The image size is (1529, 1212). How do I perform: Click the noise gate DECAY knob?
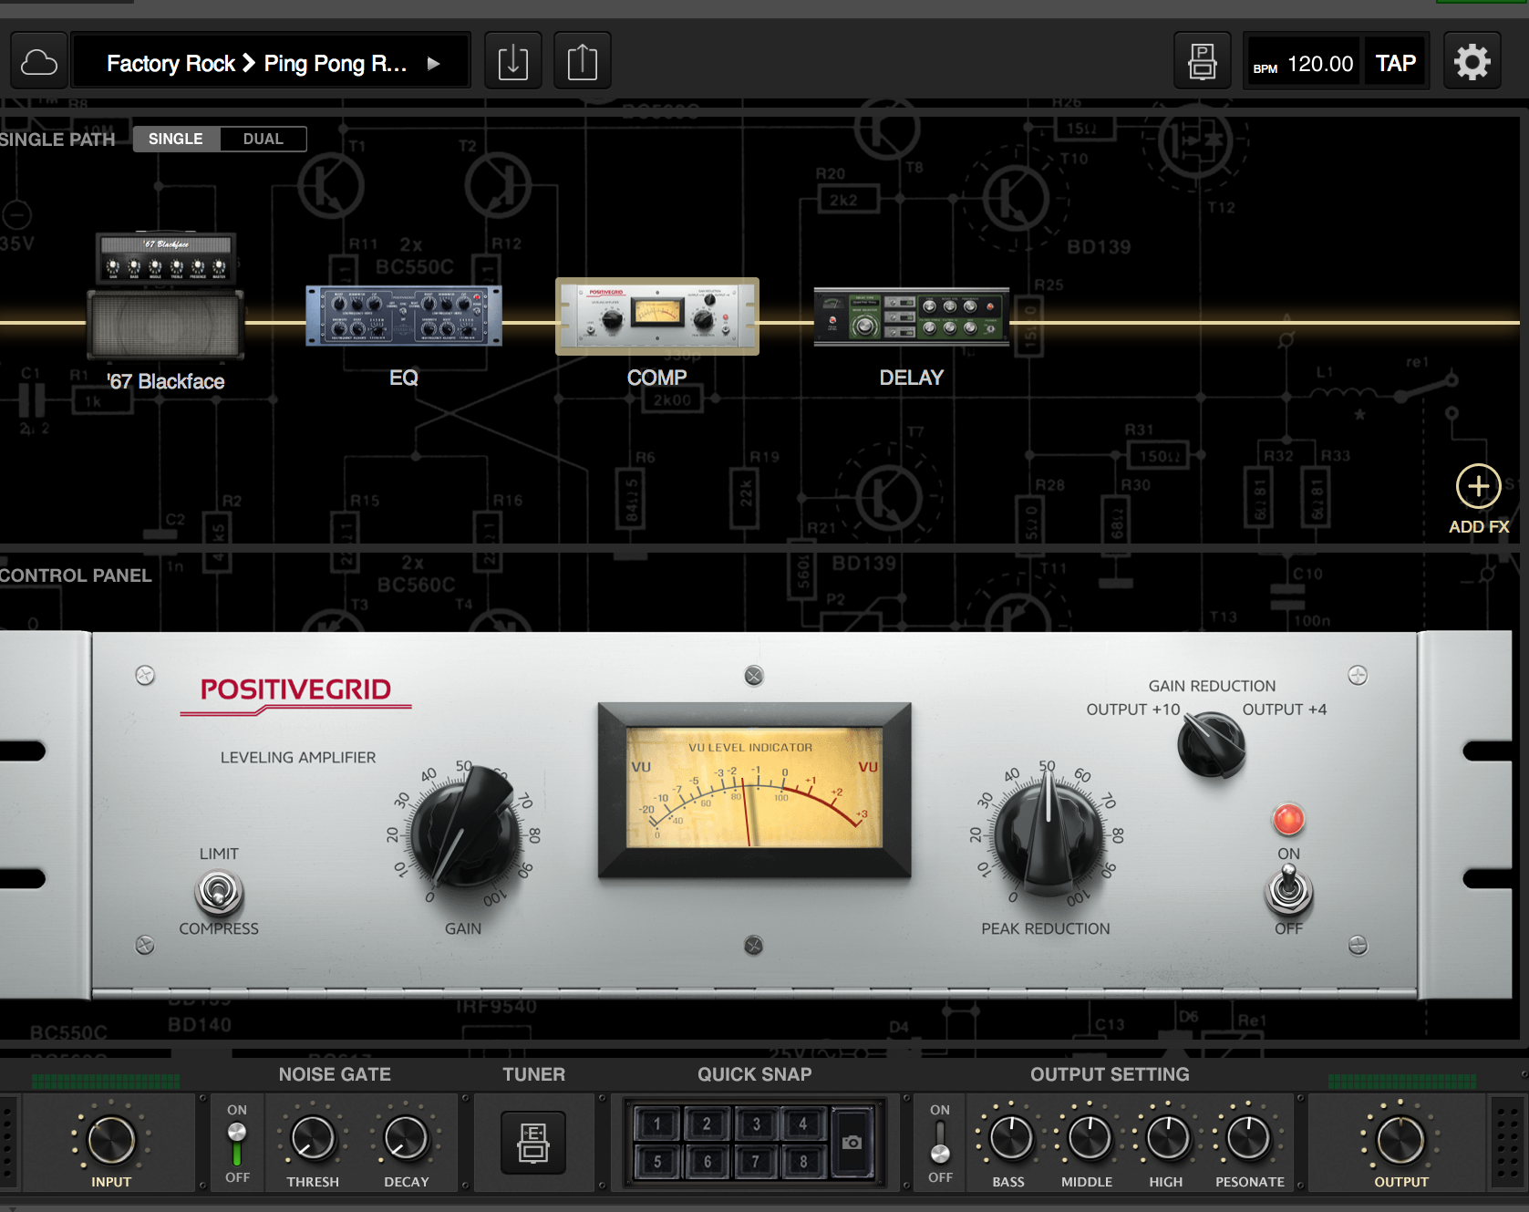(407, 1138)
